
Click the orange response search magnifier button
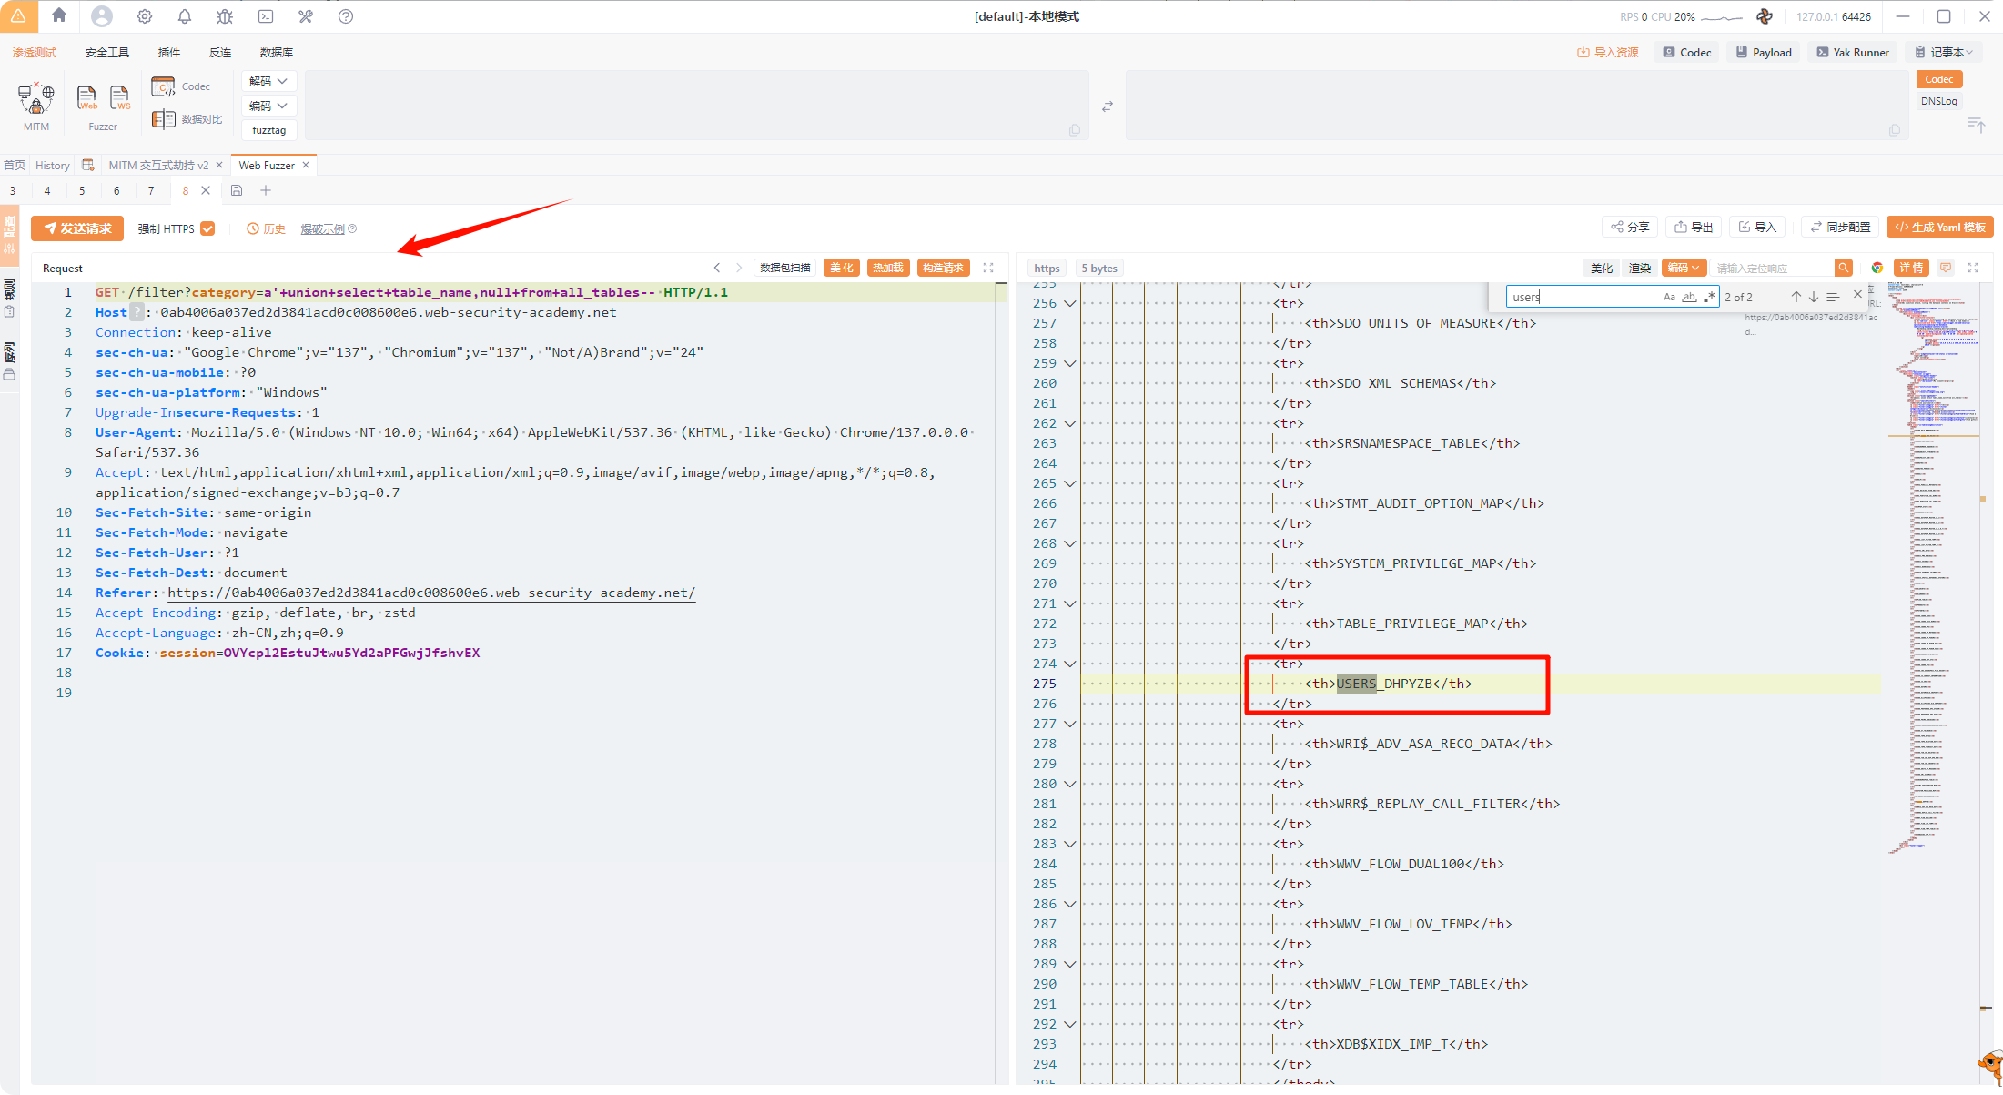point(1843,268)
